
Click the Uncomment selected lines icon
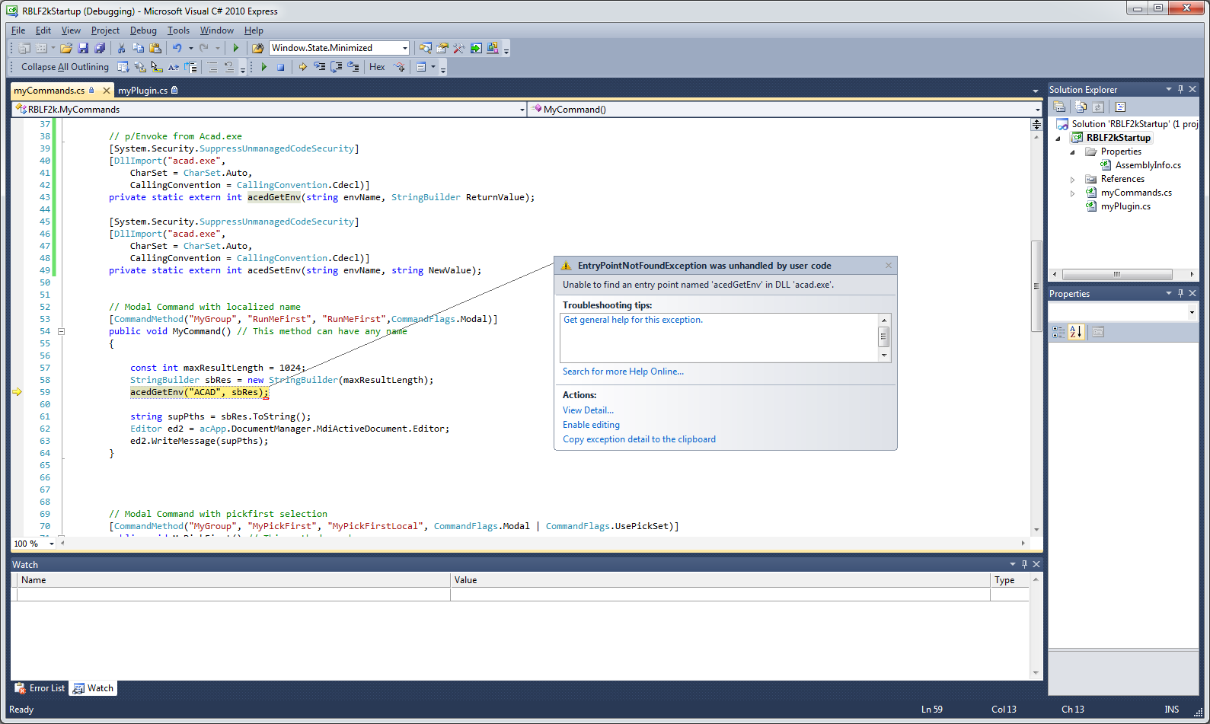click(x=229, y=67)
